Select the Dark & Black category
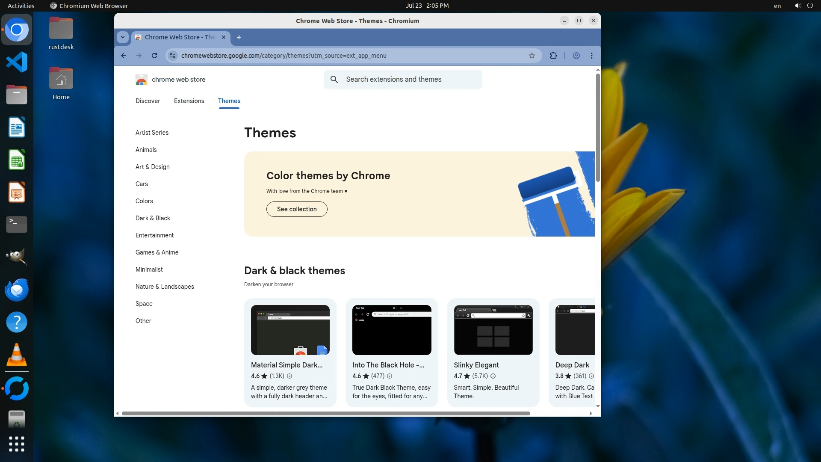Viewport: 821px width, 462px height. click(x=153, y=218)
